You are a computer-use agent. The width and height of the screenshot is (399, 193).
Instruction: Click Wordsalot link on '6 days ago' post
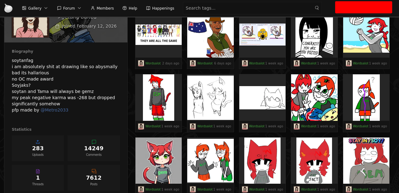(205, 63)
